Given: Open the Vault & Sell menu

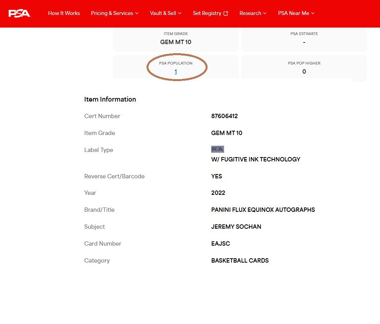Looking at the screenshot, I should [x=163, y=13].
